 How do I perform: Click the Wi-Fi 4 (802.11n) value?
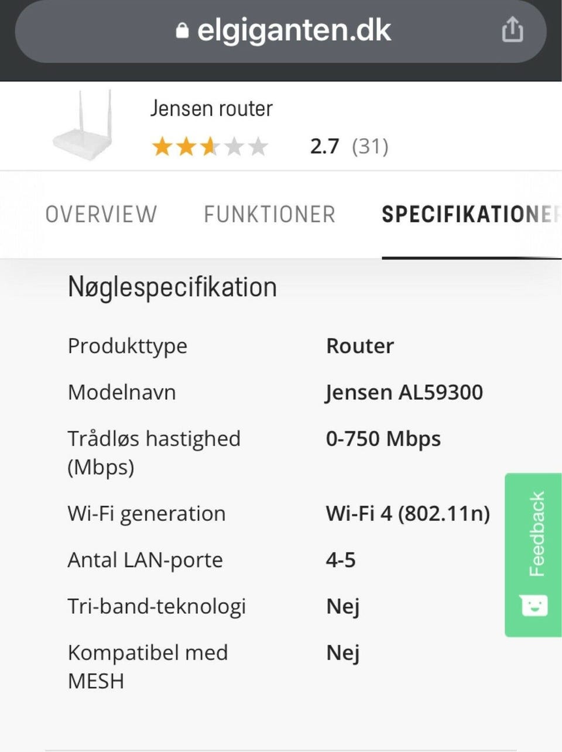coord(407,513)
